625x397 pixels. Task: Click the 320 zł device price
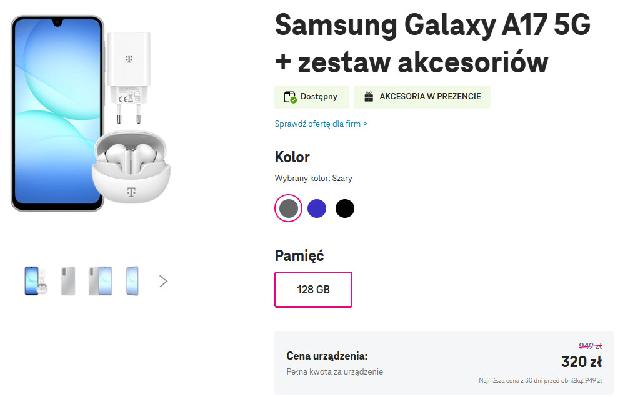581,362
